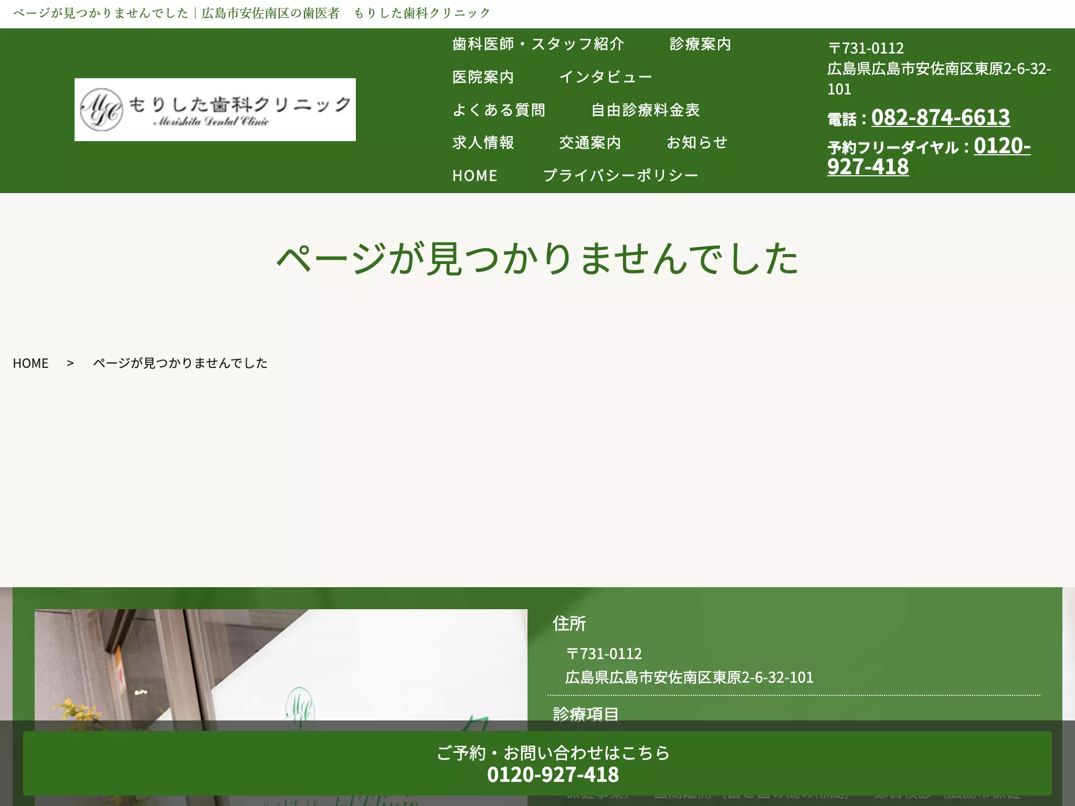
Task: Click the ご予約・お問い合わせはこちら banner button
Action: coord(537,763)
